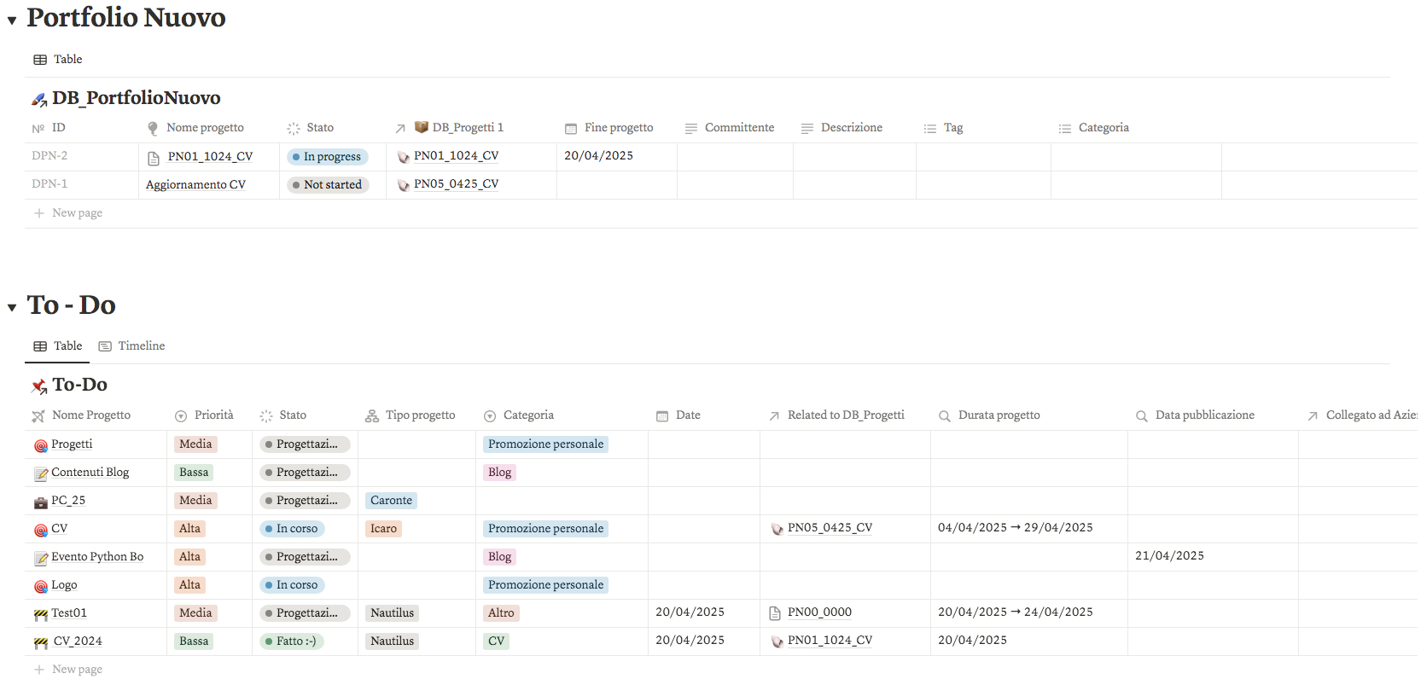This screenshot has width=1421, height=679.
Task: Click the page icon of PN01_1024_CV row
Action: pos(154,158)
